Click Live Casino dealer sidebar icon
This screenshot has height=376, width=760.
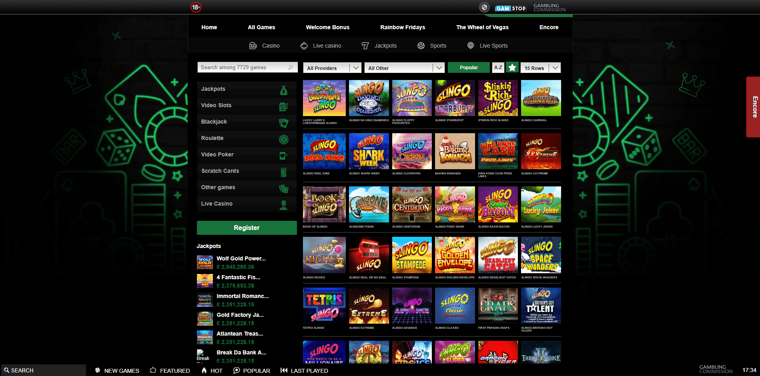(x=284, y=205)
